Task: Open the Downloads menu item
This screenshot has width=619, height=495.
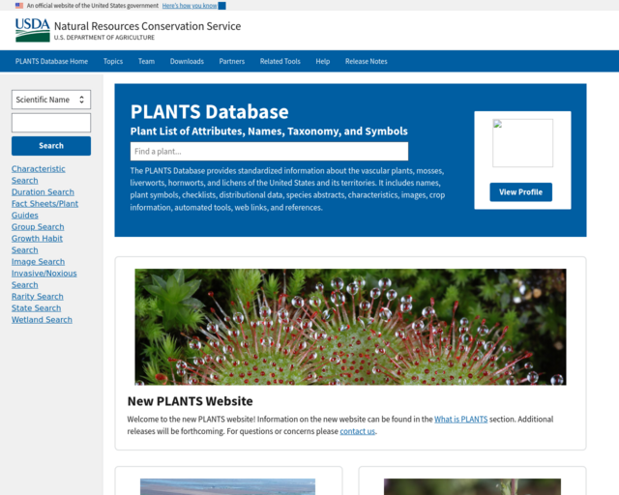Action: [187, 61]
